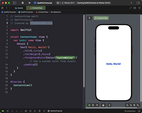Click line number 7 in gutter
This screenshot has width=142, height=113.
click(7, 37)
